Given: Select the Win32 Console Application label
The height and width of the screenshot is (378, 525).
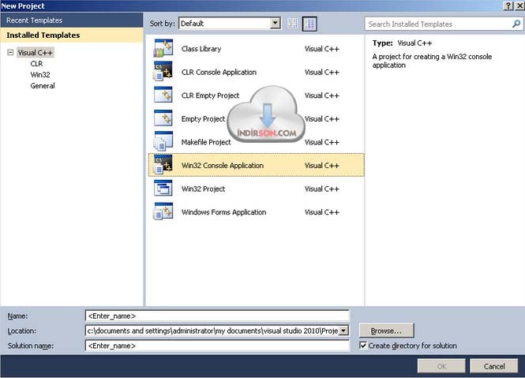Looking at the screenshot, I should click(223, 166).
